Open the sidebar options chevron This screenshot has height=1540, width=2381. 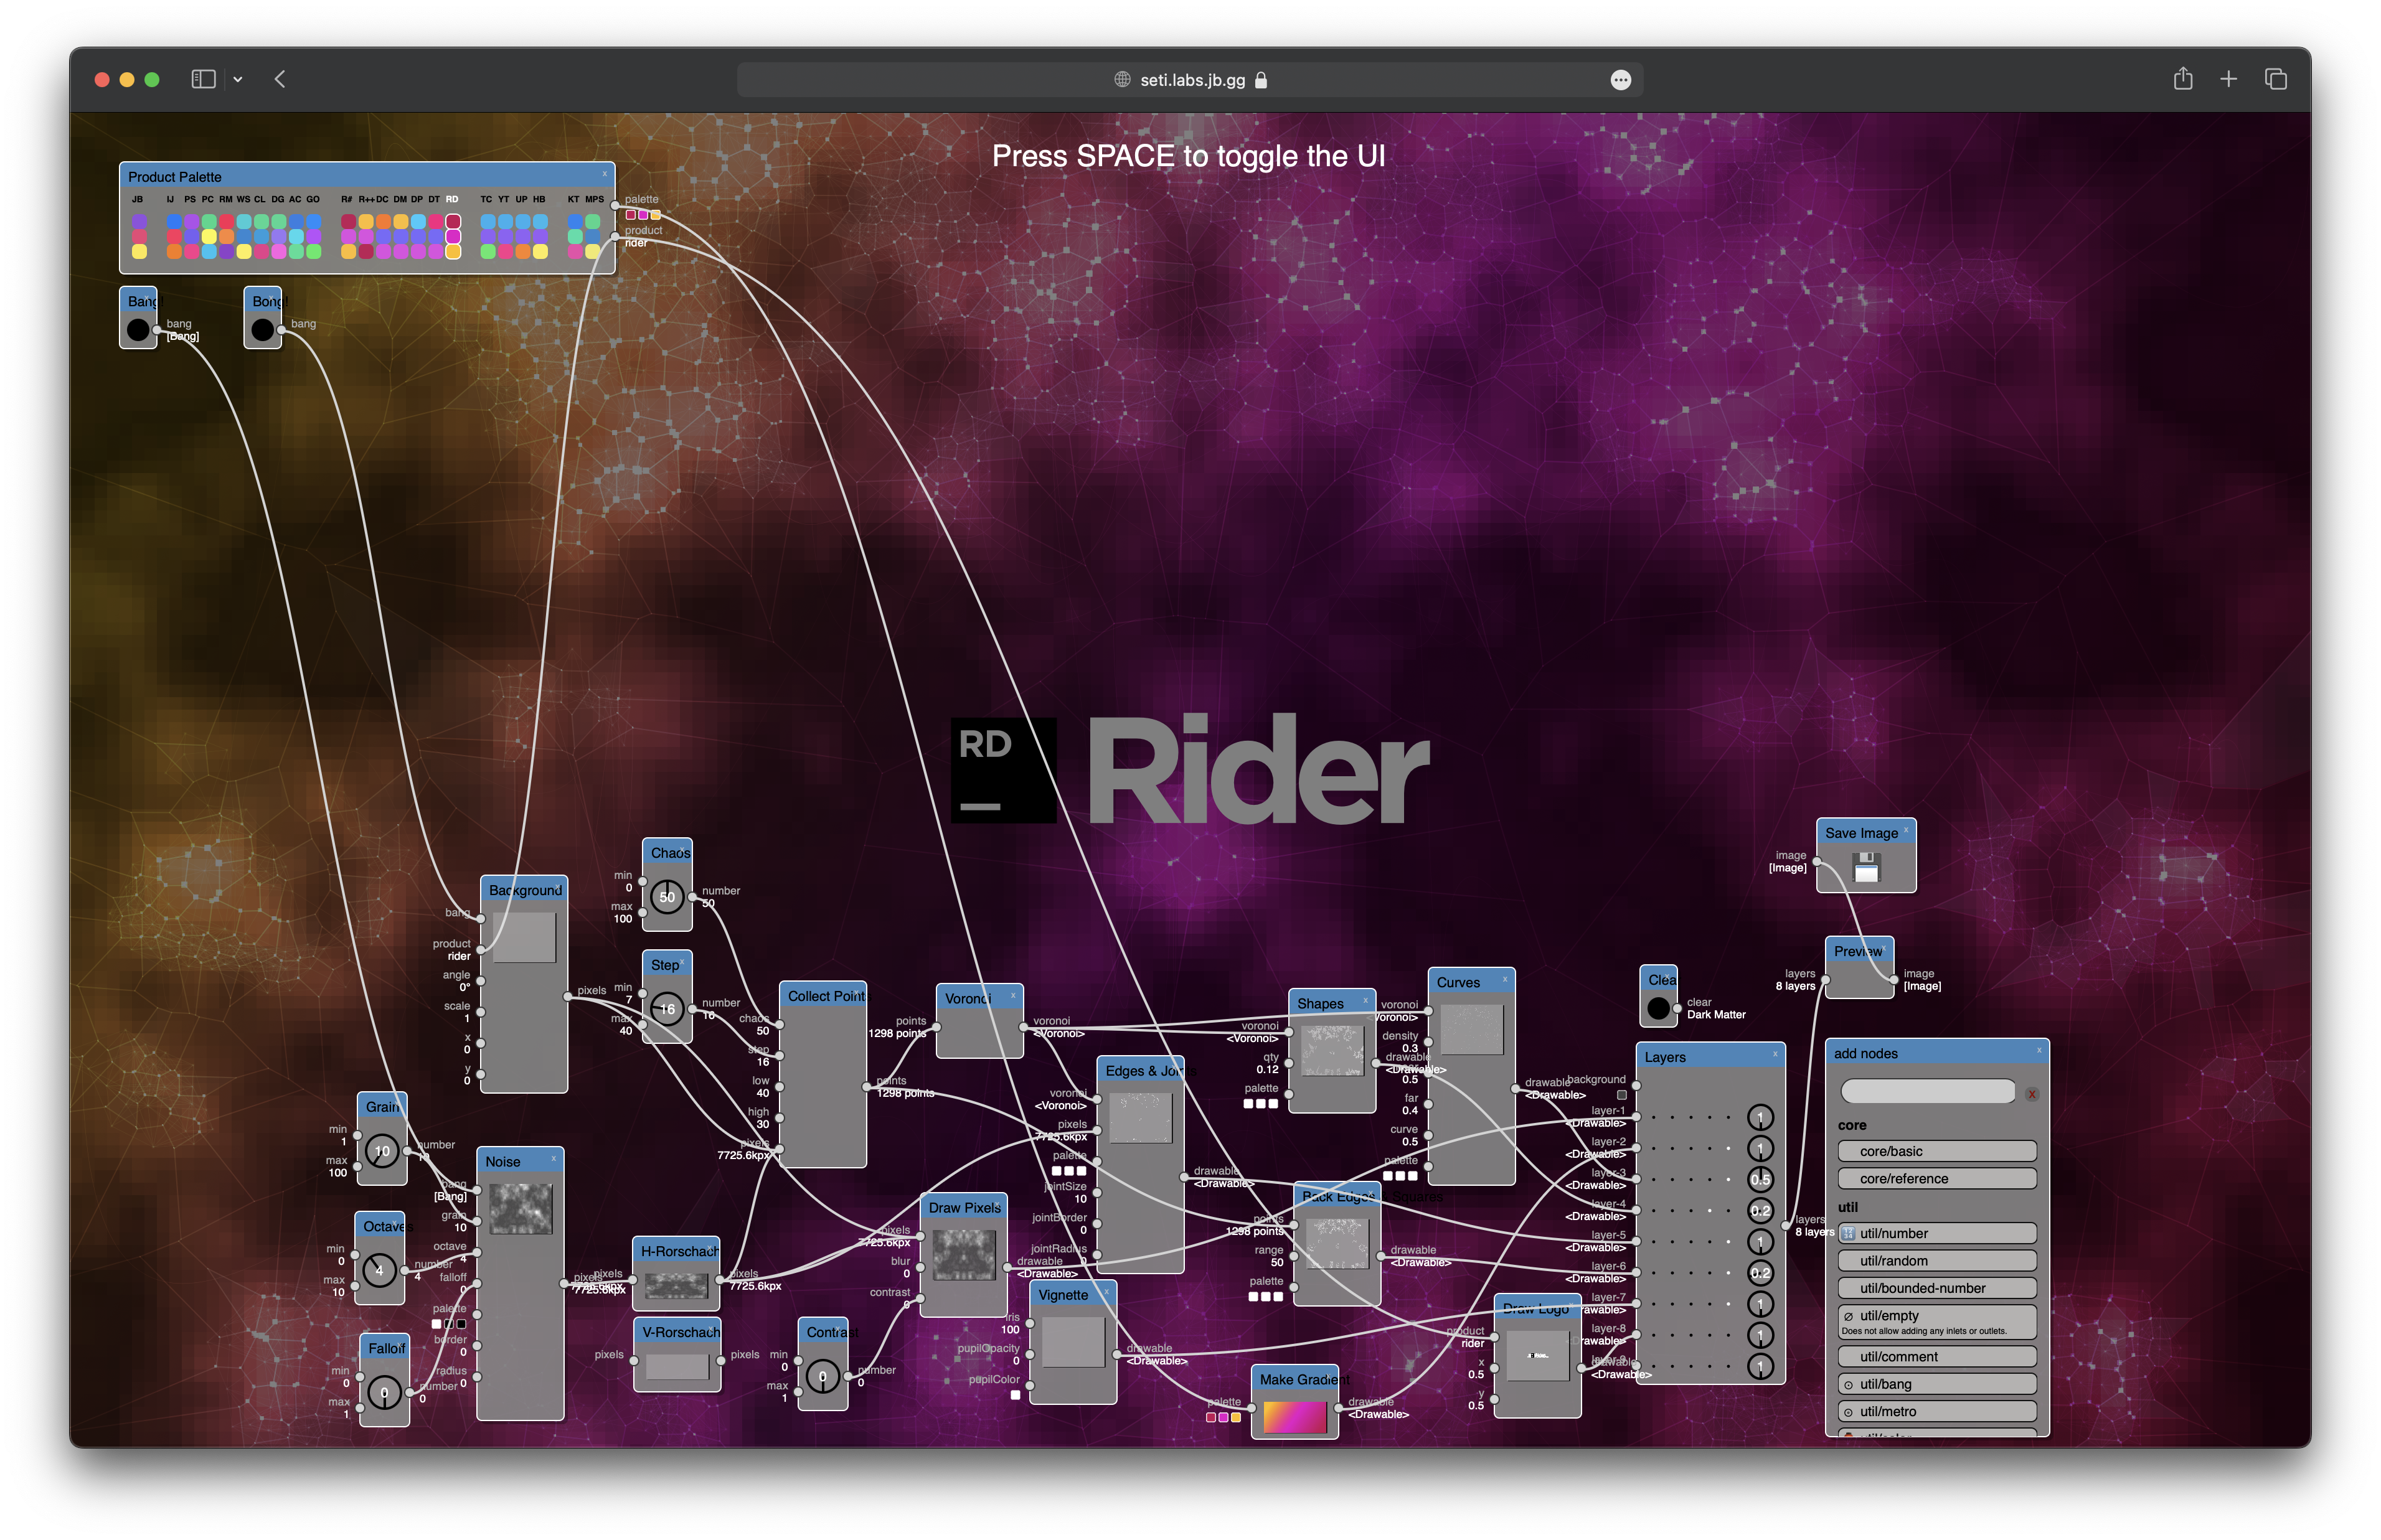click(238, 79)
